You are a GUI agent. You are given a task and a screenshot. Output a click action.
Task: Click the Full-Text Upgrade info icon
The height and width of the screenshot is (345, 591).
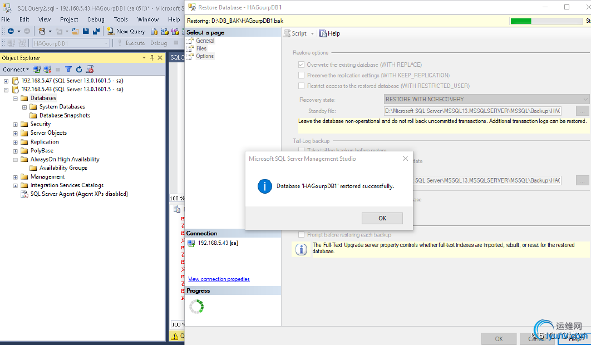click(301, 250)
